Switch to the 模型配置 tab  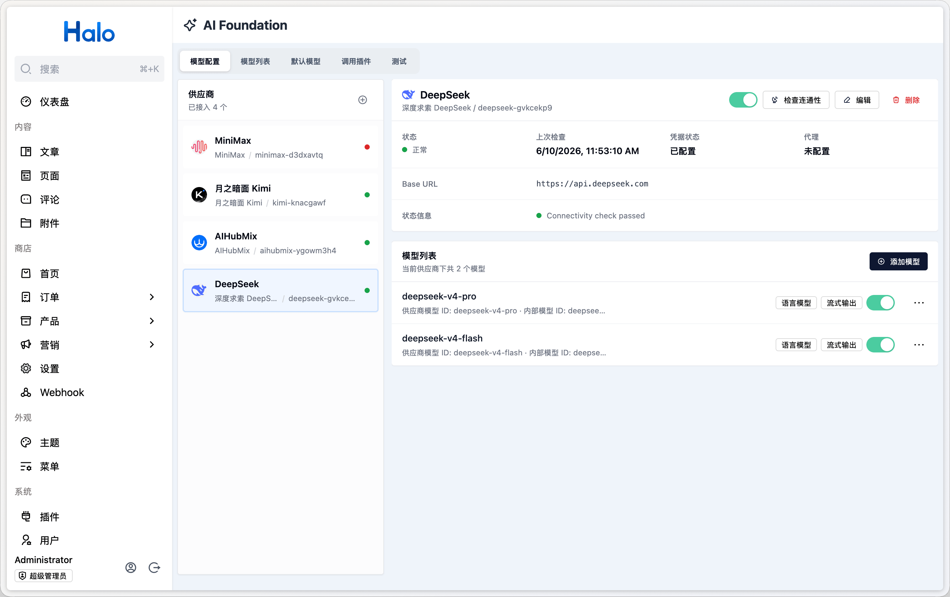205,61
